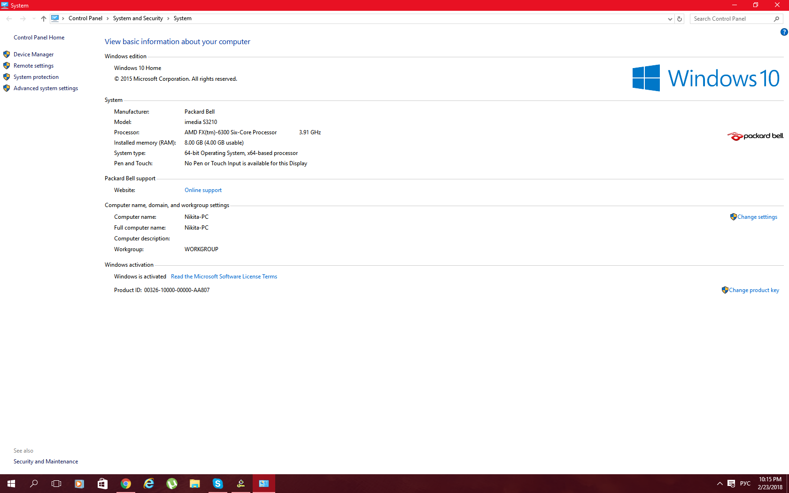Open Google Chrome from the taskbar
789x493 pixels.
tap(125, 484)
